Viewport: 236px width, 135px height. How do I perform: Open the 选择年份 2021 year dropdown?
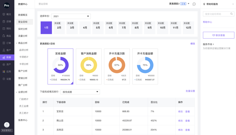pos(71,16)
